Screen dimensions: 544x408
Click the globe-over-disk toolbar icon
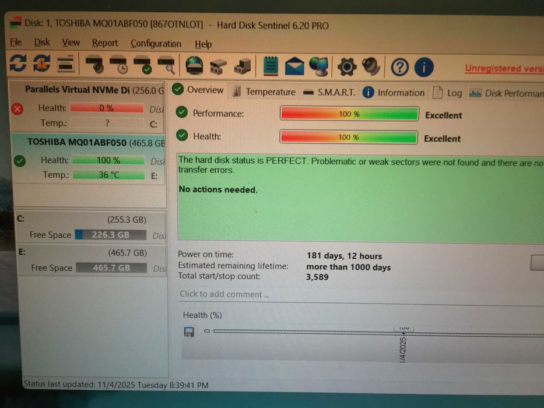pos(194,65)
